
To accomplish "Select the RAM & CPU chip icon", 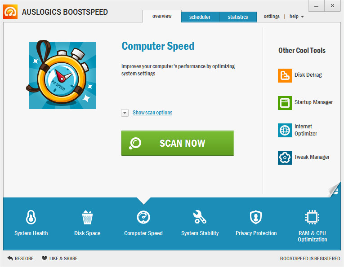I will coord(312,217).
